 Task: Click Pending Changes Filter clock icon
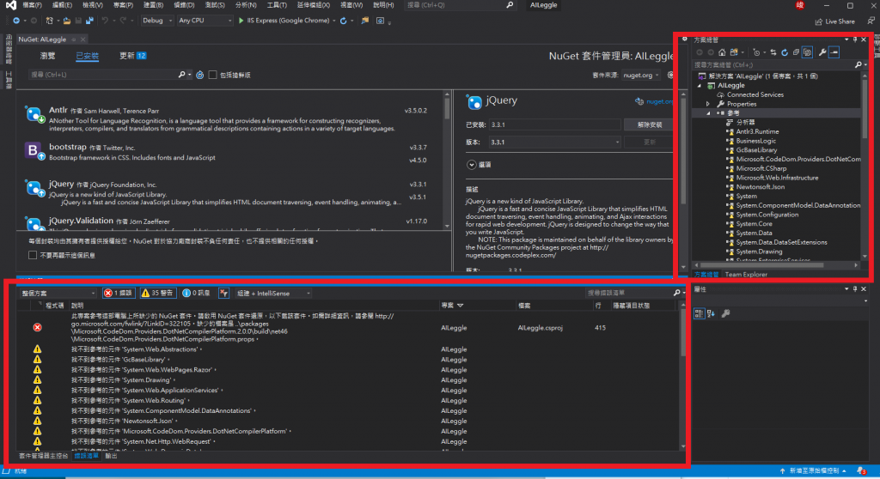(756, 52)
